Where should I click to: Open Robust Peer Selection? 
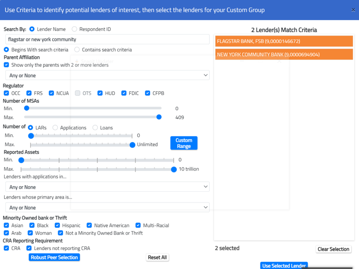click(54, 257)
